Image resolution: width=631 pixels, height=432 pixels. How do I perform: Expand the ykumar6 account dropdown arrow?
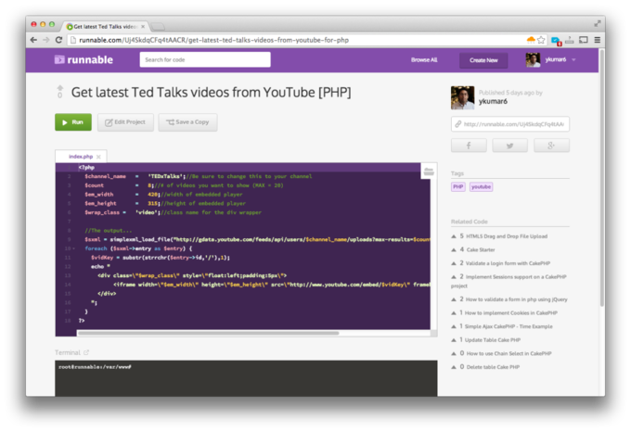tap(573, 60)
